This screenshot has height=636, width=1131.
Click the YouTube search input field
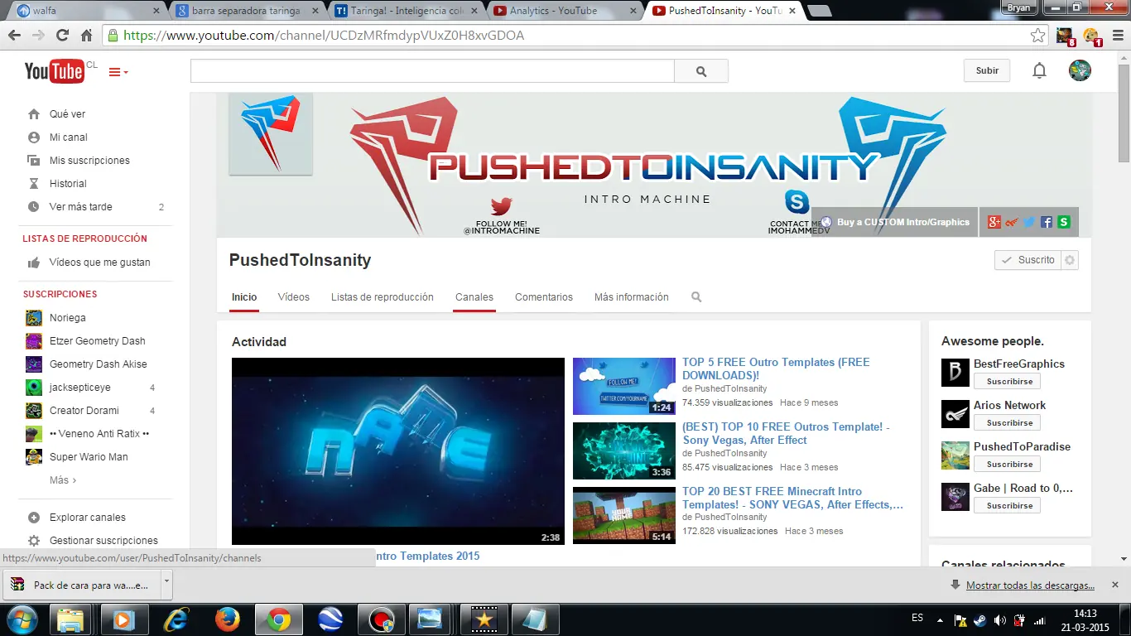click(432, 71)
